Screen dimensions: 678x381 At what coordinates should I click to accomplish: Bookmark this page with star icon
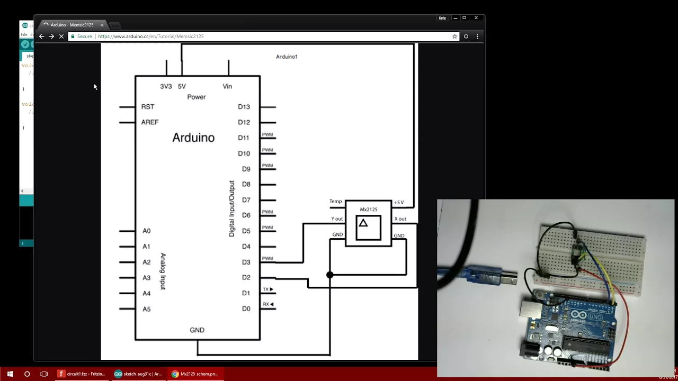(x=454, y=37)
